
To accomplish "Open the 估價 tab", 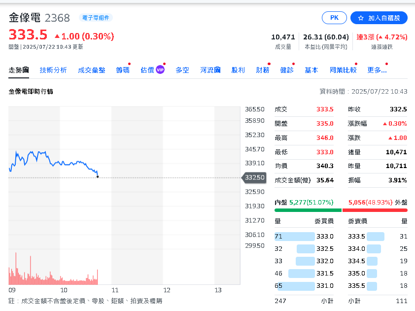I will pyautogui.click(x=147, y=70).
